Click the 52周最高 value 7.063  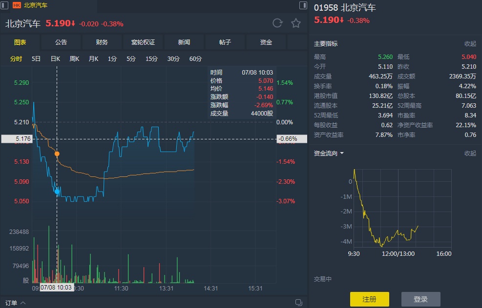[469, 106]
